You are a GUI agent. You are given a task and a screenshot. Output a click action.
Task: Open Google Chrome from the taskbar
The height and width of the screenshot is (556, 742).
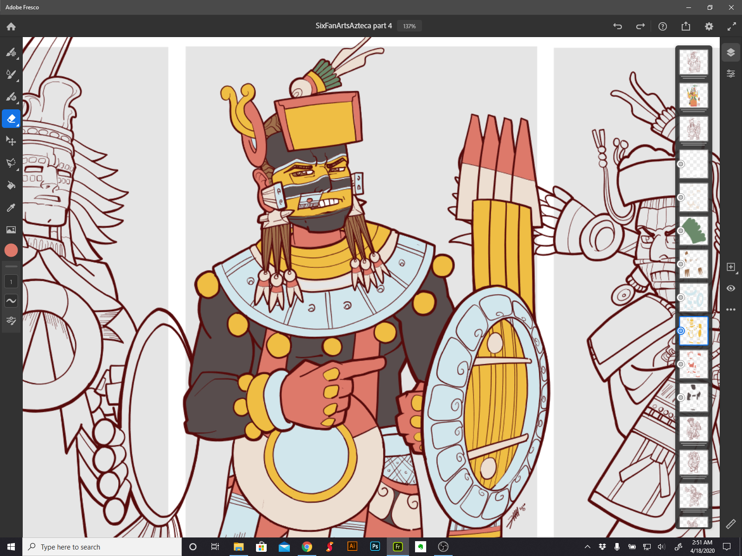307,547
